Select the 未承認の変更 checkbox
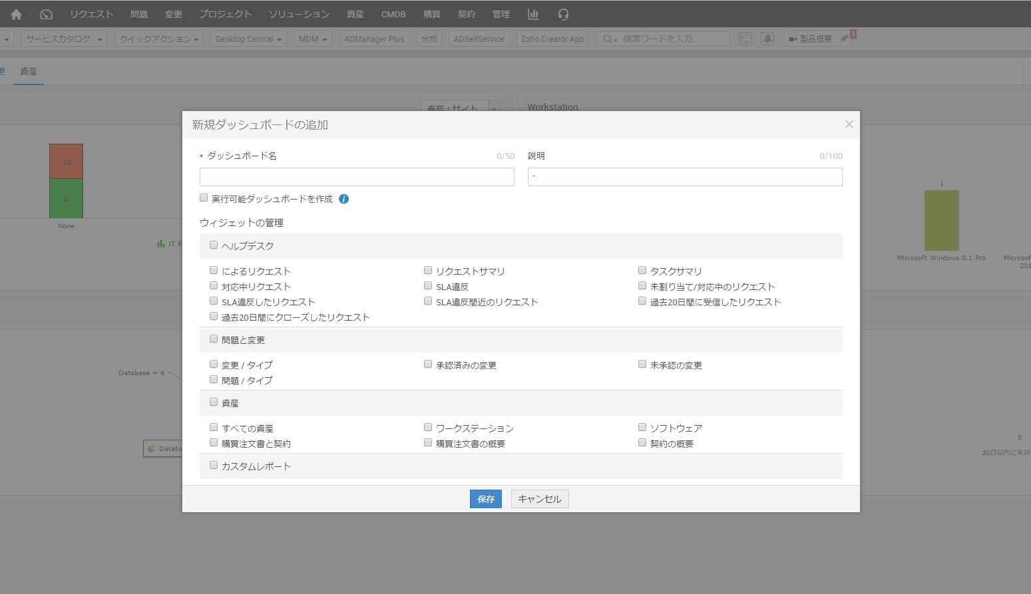The width and height of the screenshot is (1031, 594). pos(642,365)
